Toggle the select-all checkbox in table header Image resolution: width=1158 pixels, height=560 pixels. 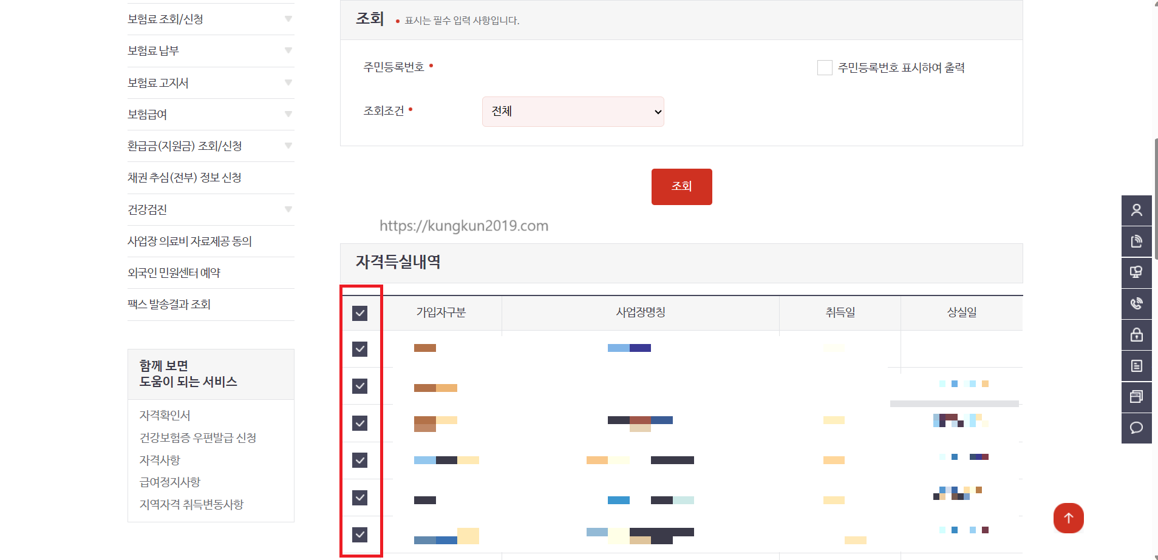coord(361,313)
